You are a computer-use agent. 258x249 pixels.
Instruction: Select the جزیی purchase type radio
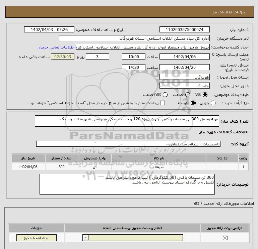click(x=213, y=103)
